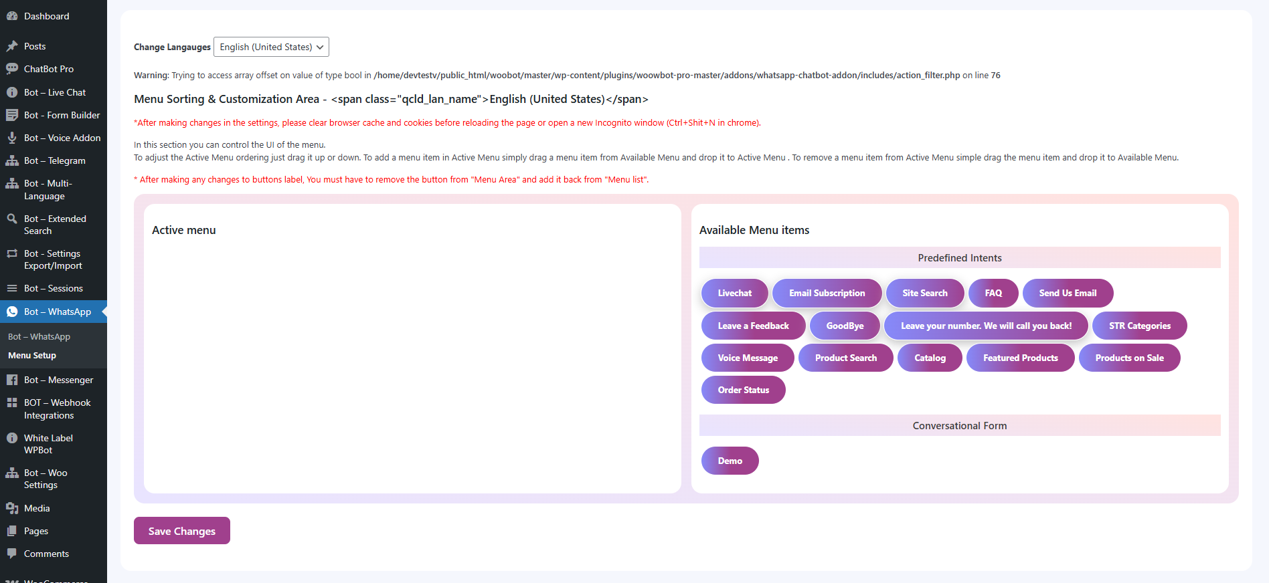Click the empty Active menu drop area
The height and width of the screenshot is (583, 1269).
coord(412,361)
